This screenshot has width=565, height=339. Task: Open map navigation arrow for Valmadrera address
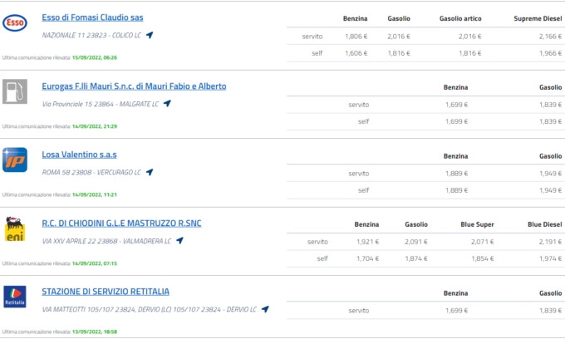click(x=179, y=241)
